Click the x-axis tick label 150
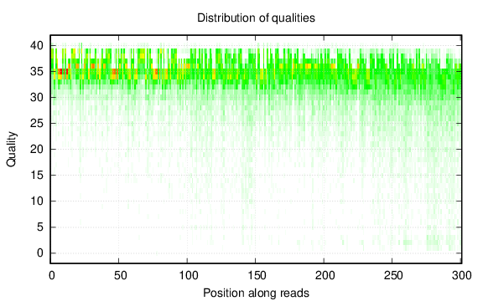483x301 pixels. click(x=257, y=275)
